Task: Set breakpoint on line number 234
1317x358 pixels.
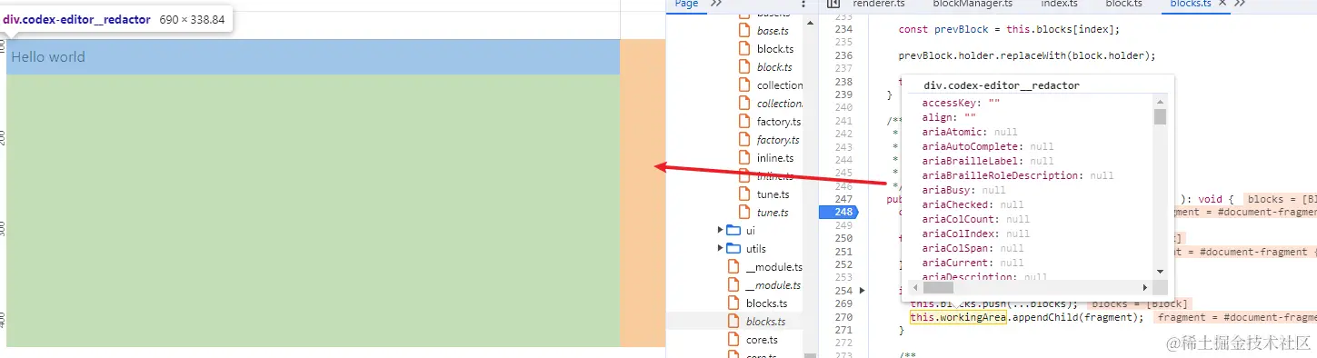Action: [x=844, y=29]
